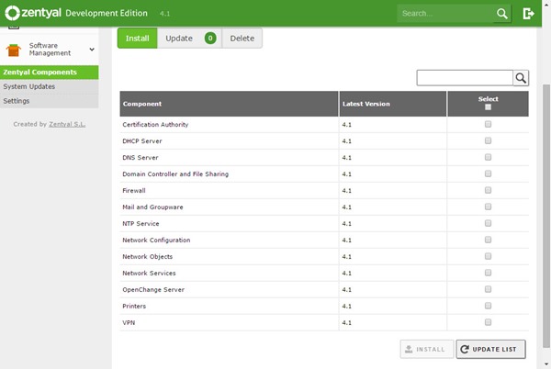Click the update count badge
This screenshot has height=369, width=551.
210,39
